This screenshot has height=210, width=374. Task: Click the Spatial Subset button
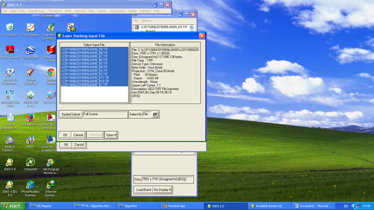[71, 114]
